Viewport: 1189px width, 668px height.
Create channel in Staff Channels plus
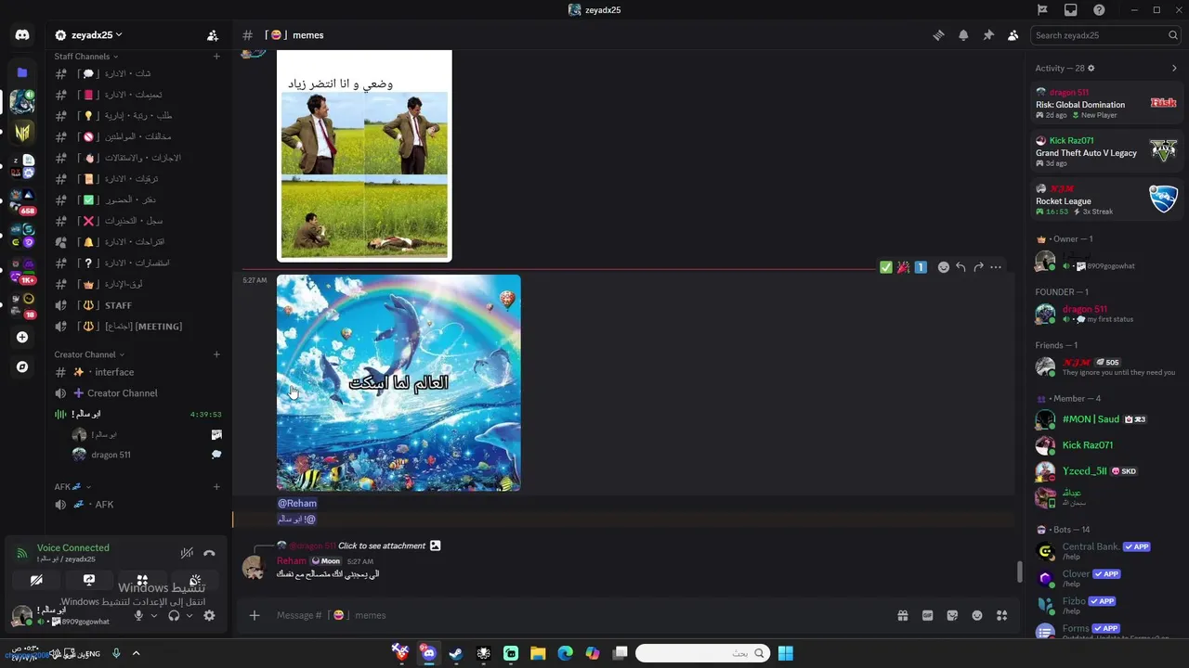pos(216,57)
